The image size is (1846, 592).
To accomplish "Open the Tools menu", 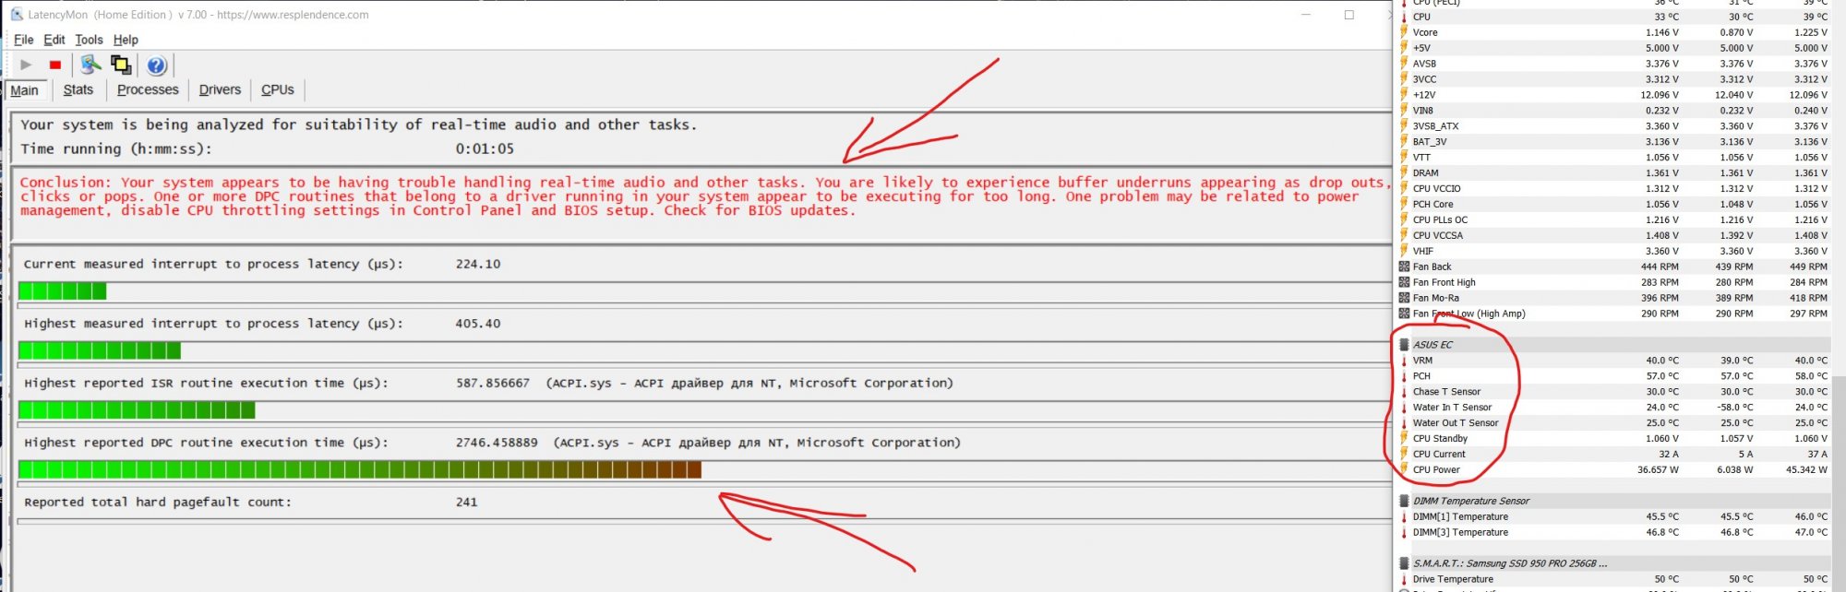I will tap(89, 40).
